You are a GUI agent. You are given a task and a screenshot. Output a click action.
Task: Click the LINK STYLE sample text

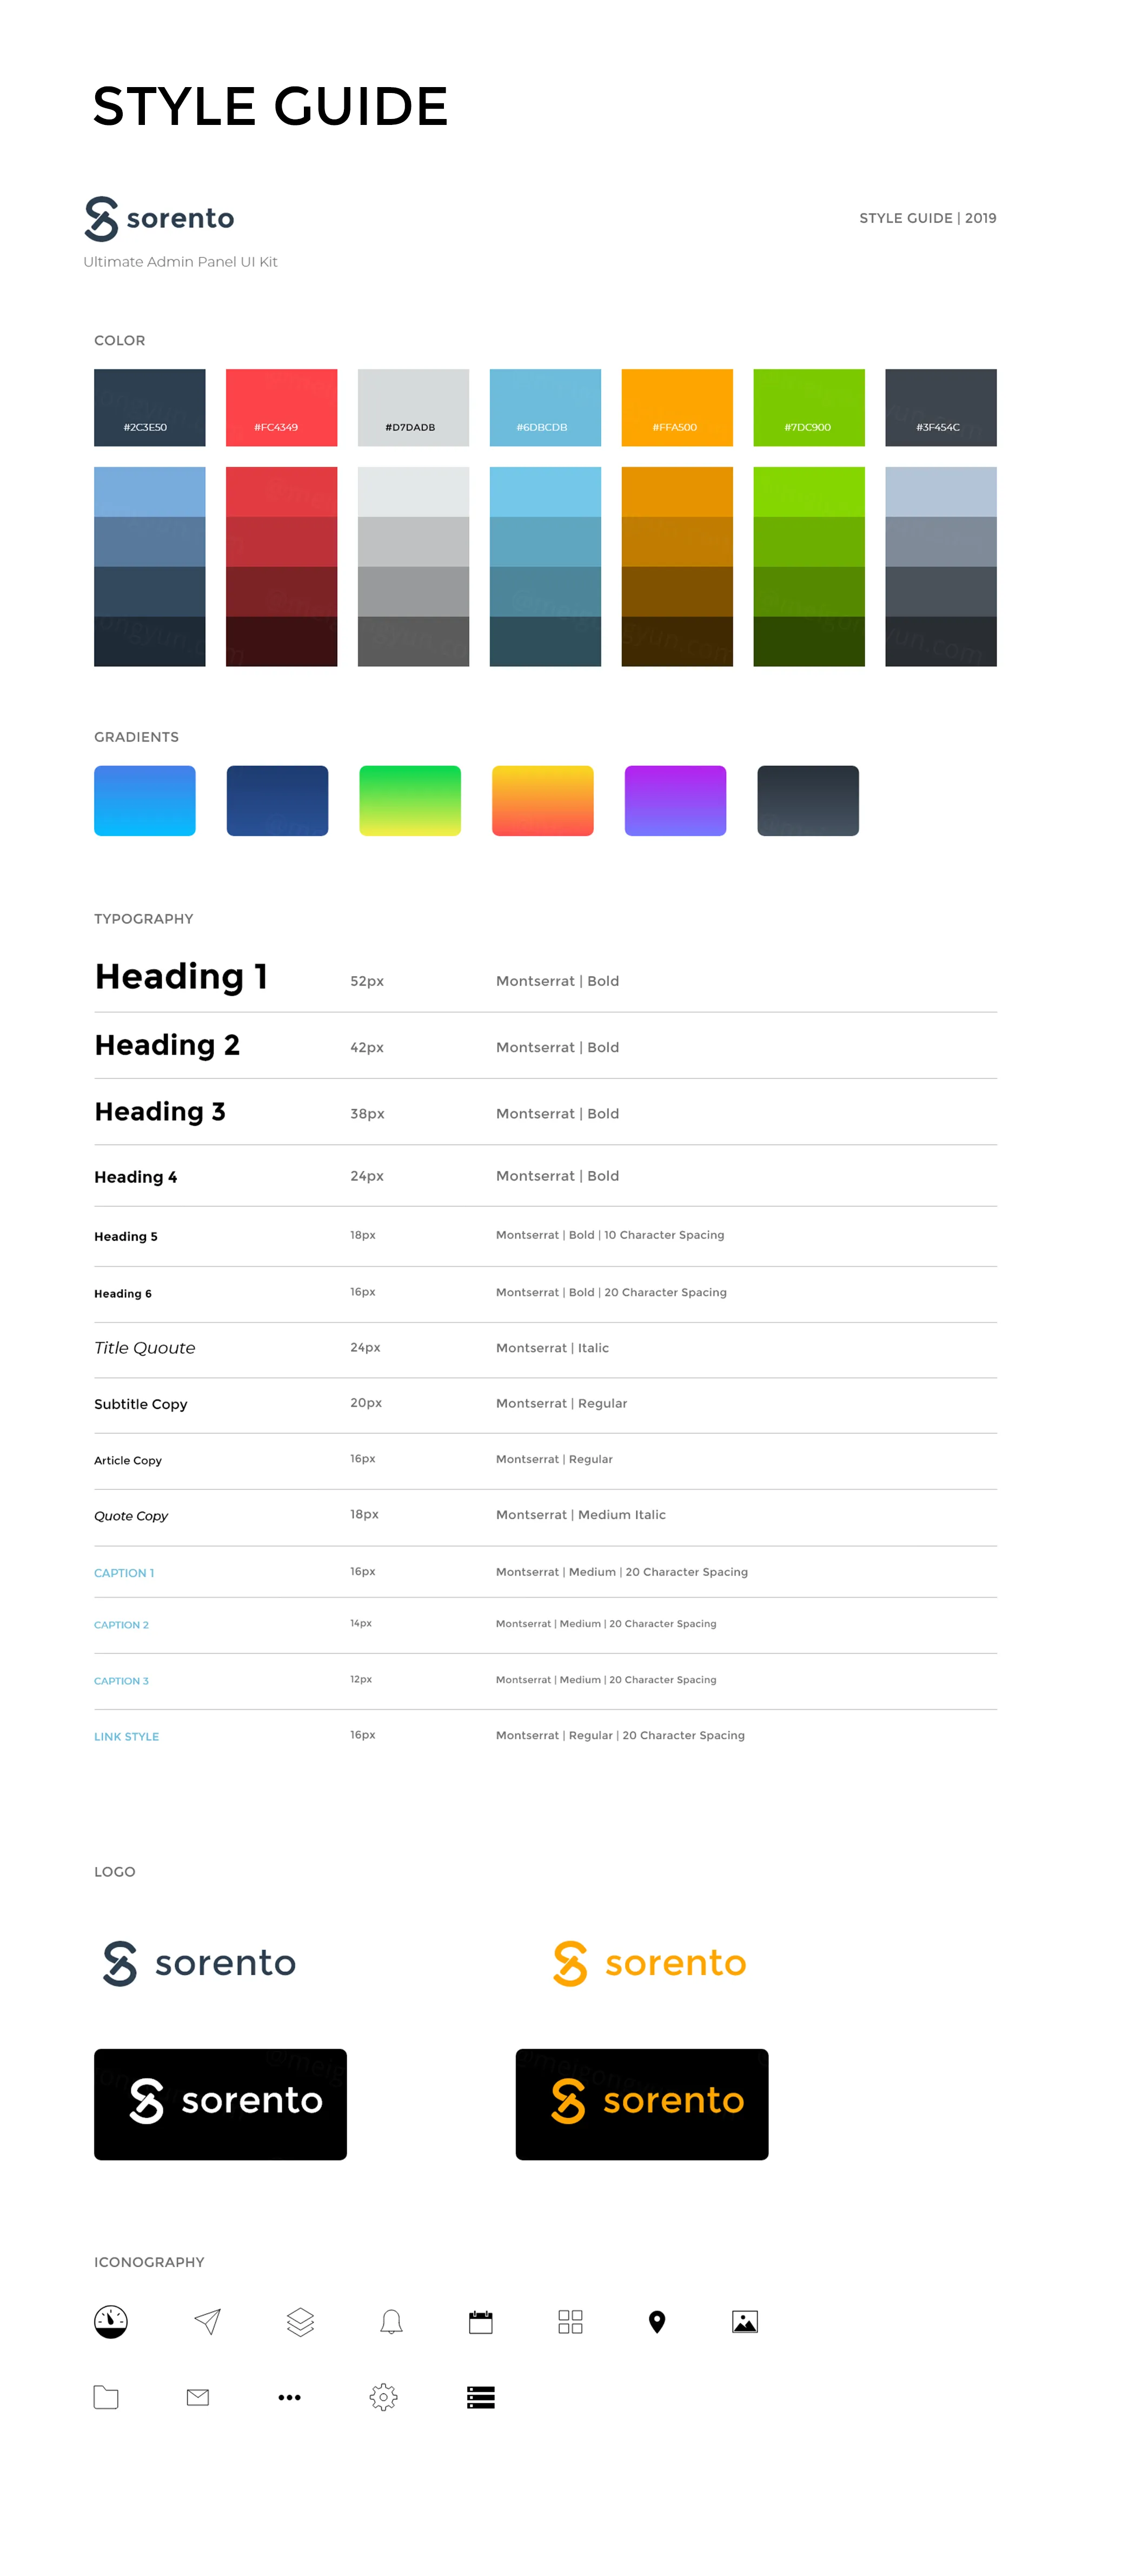[126, 1736]
